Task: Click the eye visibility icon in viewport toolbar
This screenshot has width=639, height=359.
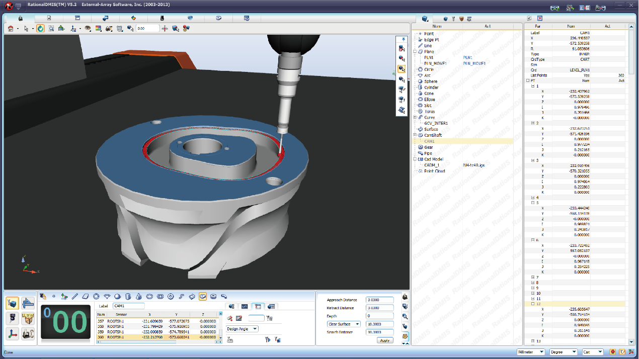Action: 88,29
